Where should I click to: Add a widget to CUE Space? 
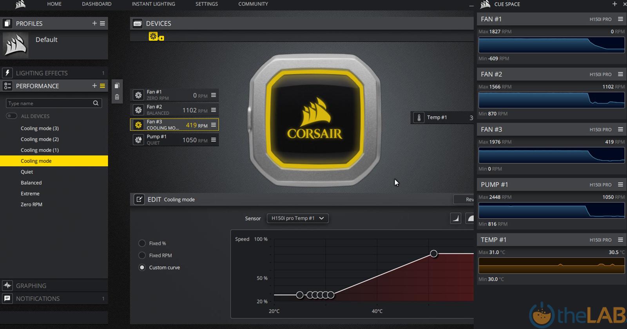click(614, 4)
